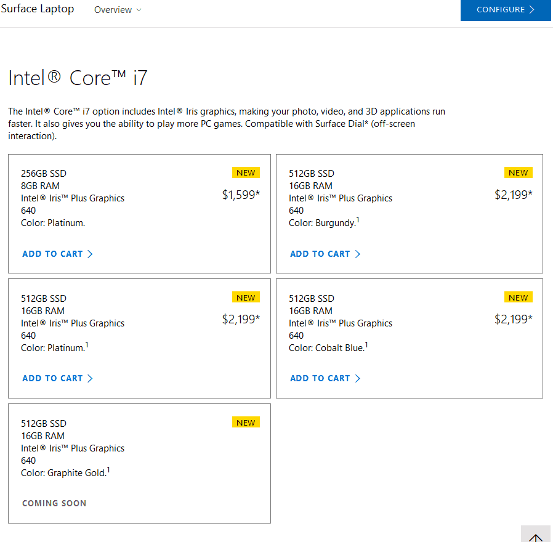This screenshot has width=553, height=542.
Task: Click the NEW badge on the Graphite Gold card
Action: pyautogui.click(x=246, y=423)
